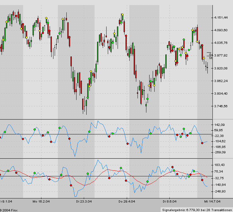Select the 3.746,56 price axis label
233x212 pixels.
coord(221,106)
